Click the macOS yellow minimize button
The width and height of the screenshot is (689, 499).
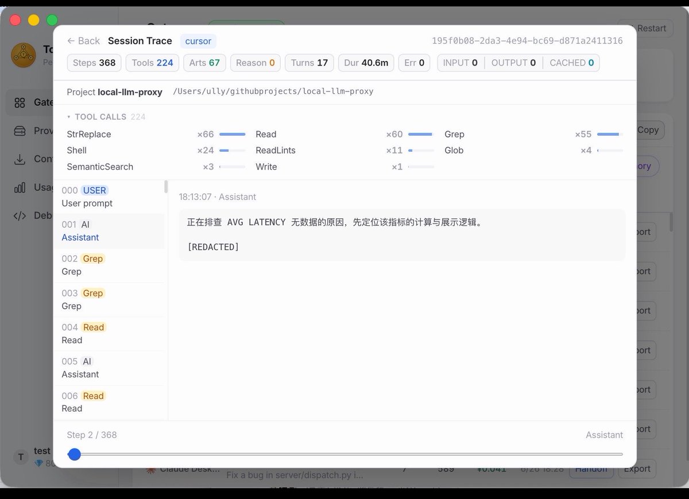(33, 20)
